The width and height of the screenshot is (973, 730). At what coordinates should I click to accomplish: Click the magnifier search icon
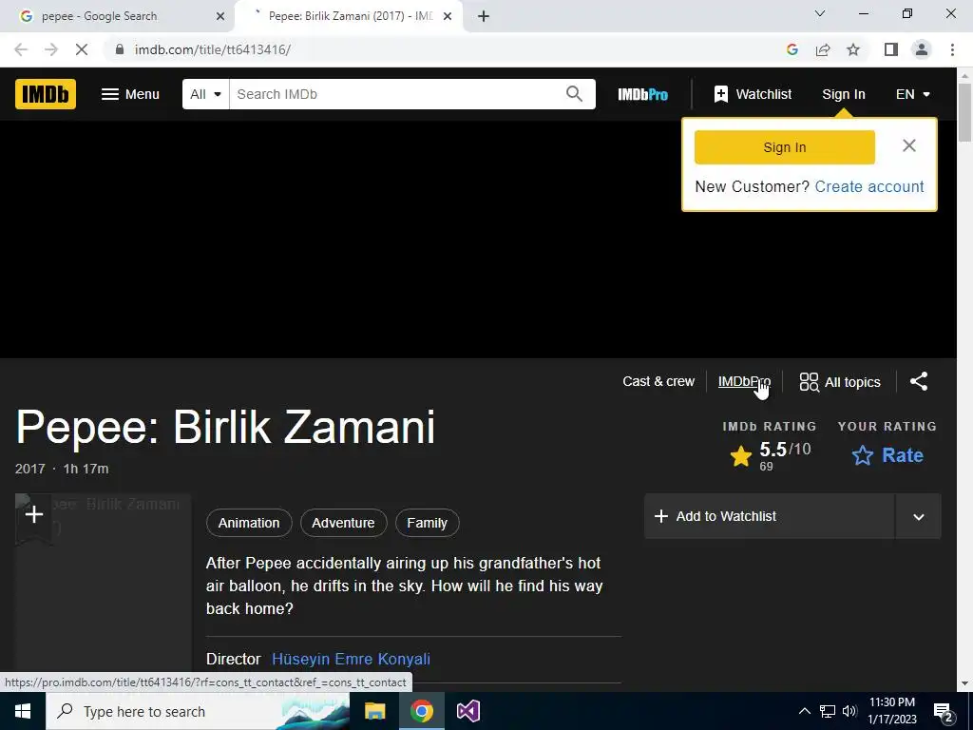coord(574,94)
